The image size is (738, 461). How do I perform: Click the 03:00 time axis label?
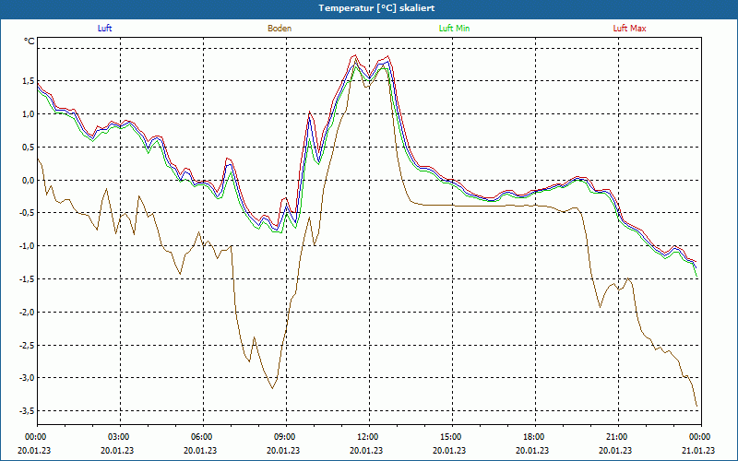click(121, 437)
